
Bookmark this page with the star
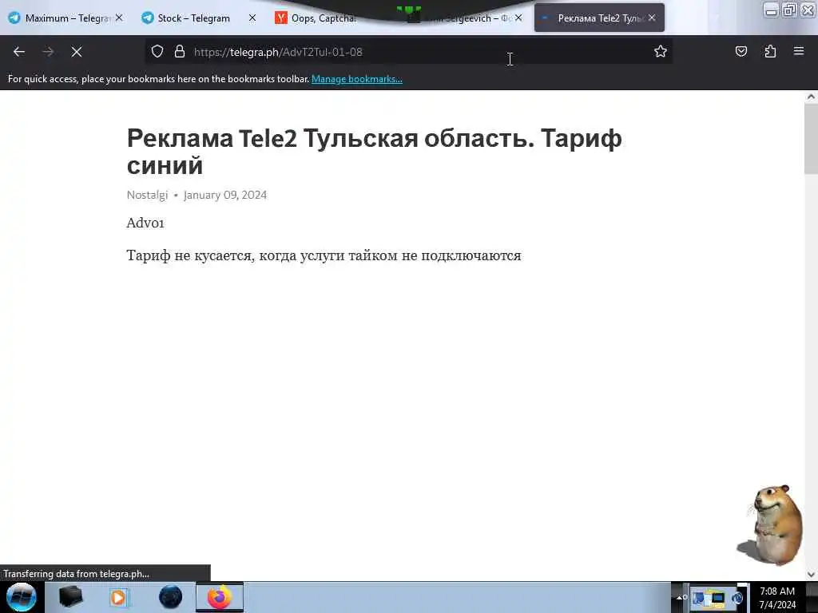pyautogui.click(x=661, y=52)
